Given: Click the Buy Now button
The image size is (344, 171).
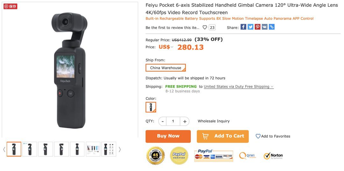Looking at the screenshot, I should pos(168,136).
